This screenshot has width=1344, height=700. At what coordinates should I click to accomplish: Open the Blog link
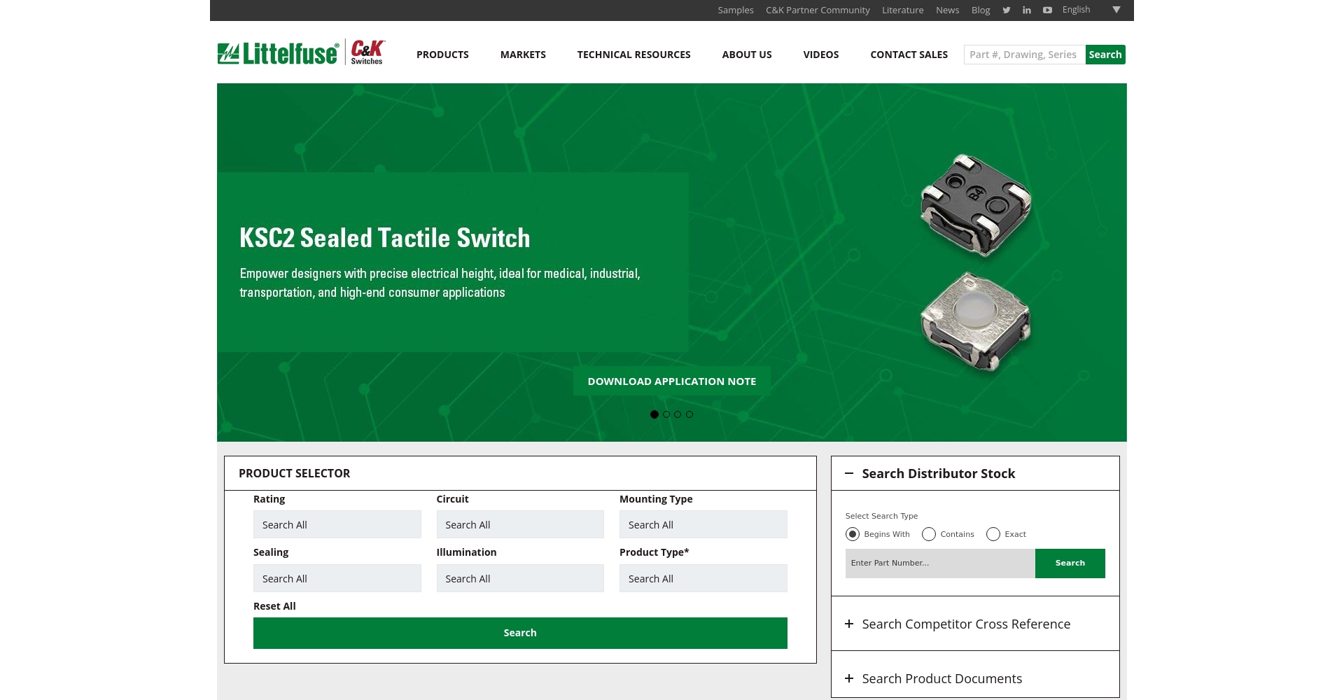click(981, 10)
